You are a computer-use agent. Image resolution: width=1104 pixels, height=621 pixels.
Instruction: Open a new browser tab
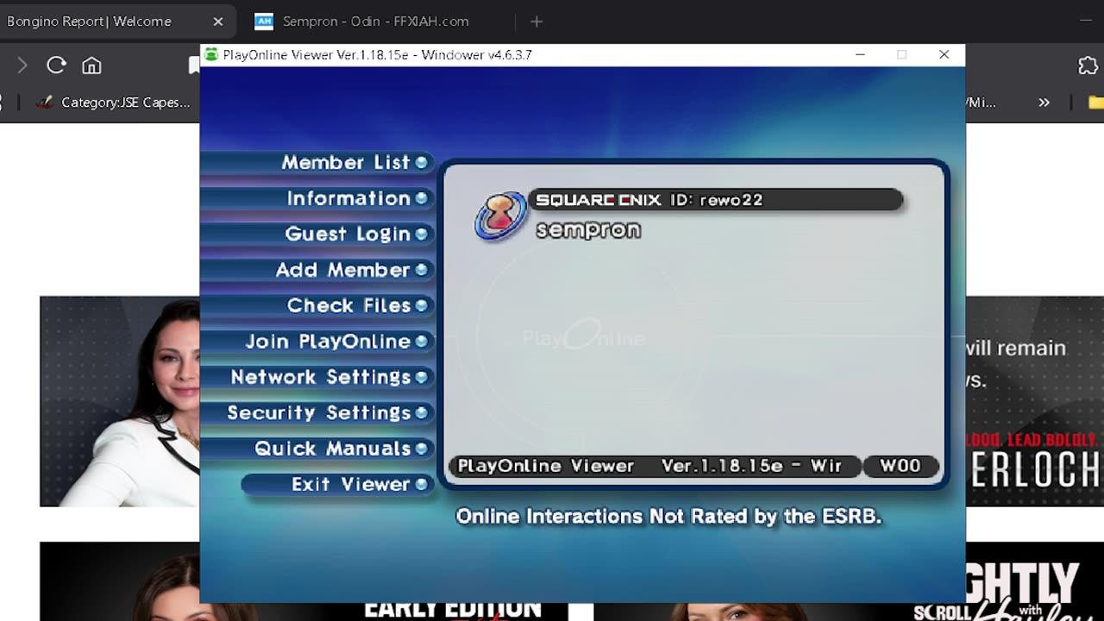coord(536,22)
